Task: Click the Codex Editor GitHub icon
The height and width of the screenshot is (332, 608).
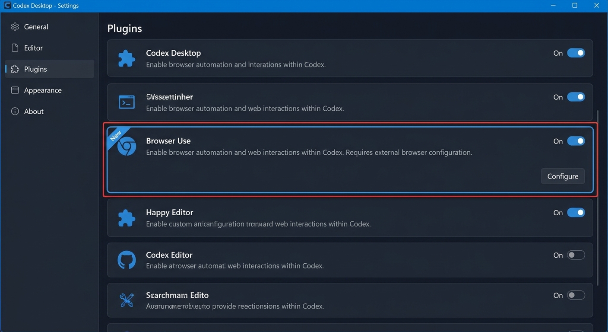Action: (x=127, y=260)
